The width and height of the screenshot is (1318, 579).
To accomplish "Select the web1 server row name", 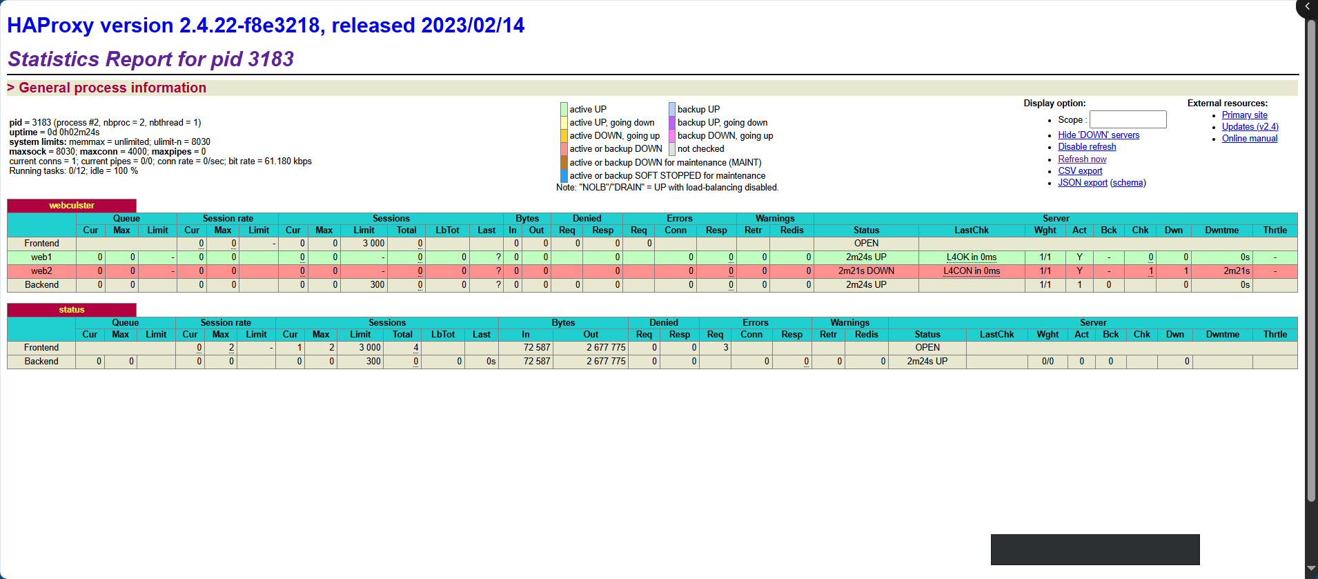I will coord(41,257).
